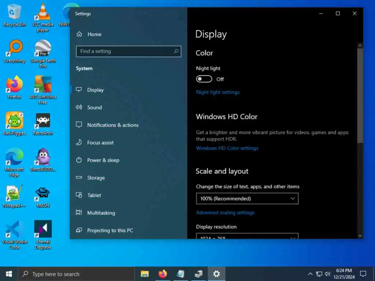Open the notepad-like app in the taskbar
This screenshot has height=281, width=375.
point(181,274)
